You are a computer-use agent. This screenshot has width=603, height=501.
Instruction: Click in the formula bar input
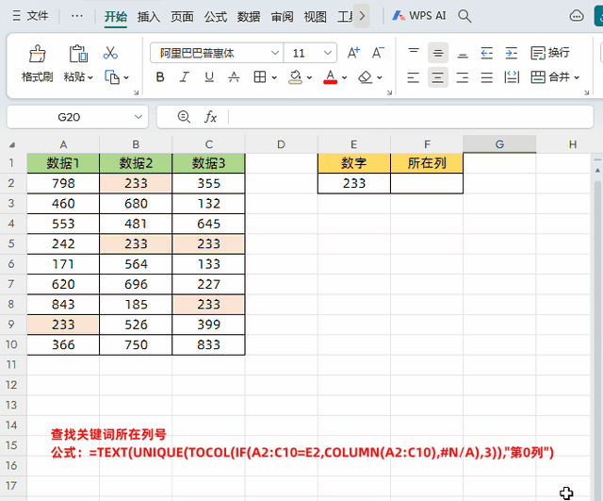point(410,117)
